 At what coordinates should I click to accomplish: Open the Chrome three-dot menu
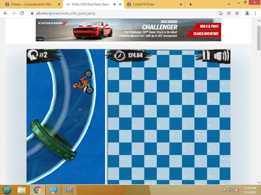[255, 13]
